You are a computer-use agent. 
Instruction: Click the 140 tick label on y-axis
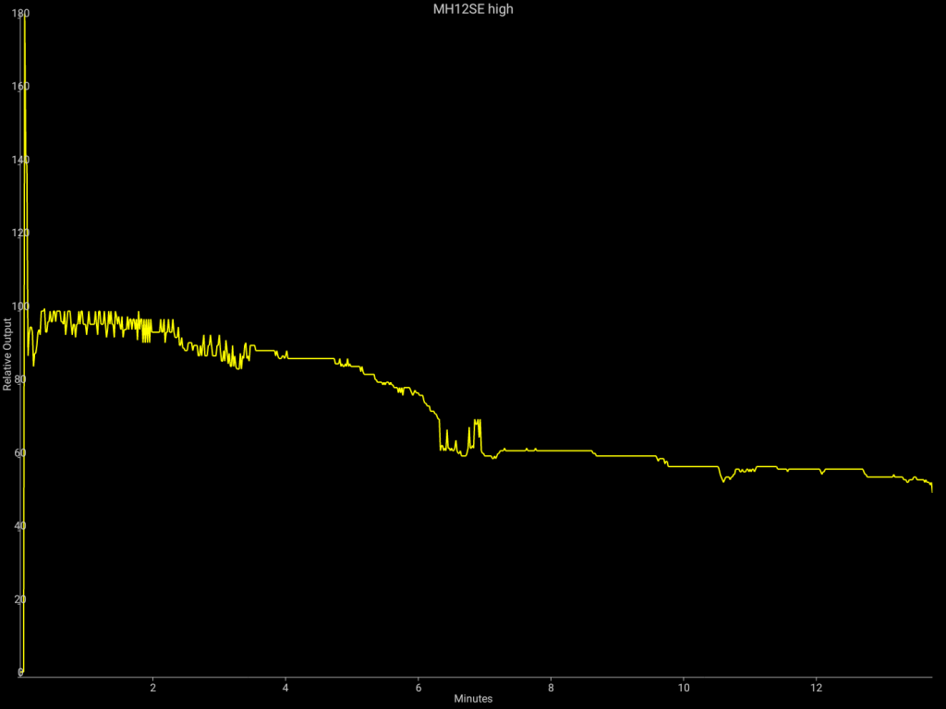19,160
